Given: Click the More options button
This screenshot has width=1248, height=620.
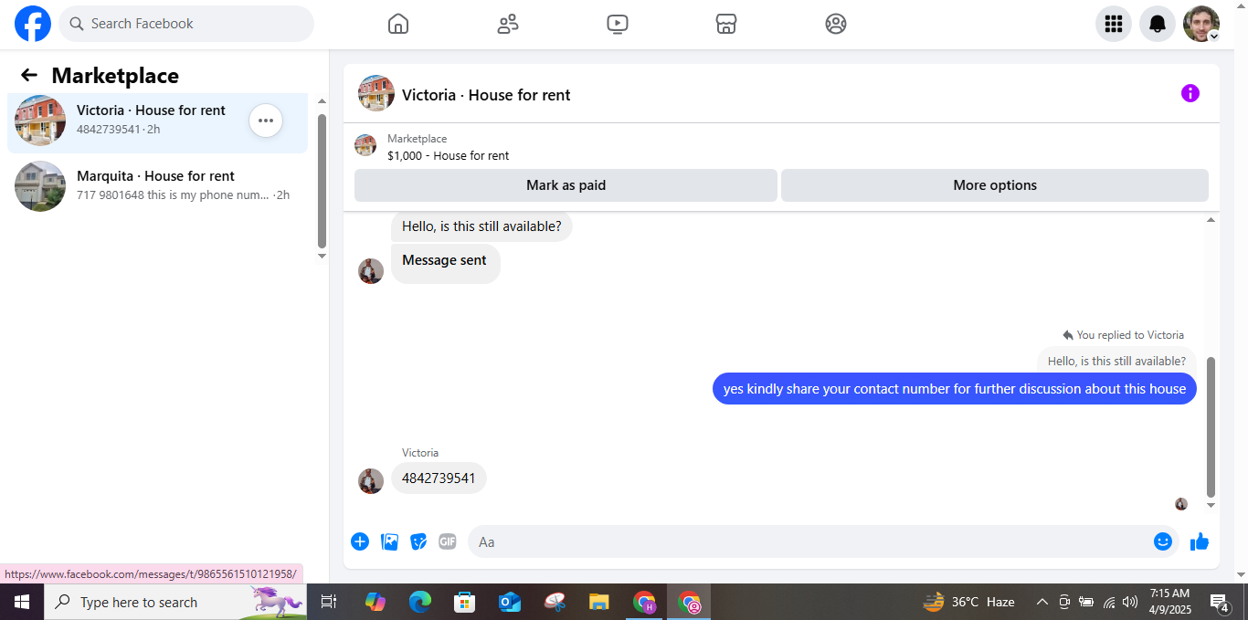Looking at the screenshot, I should pos(995,185).
